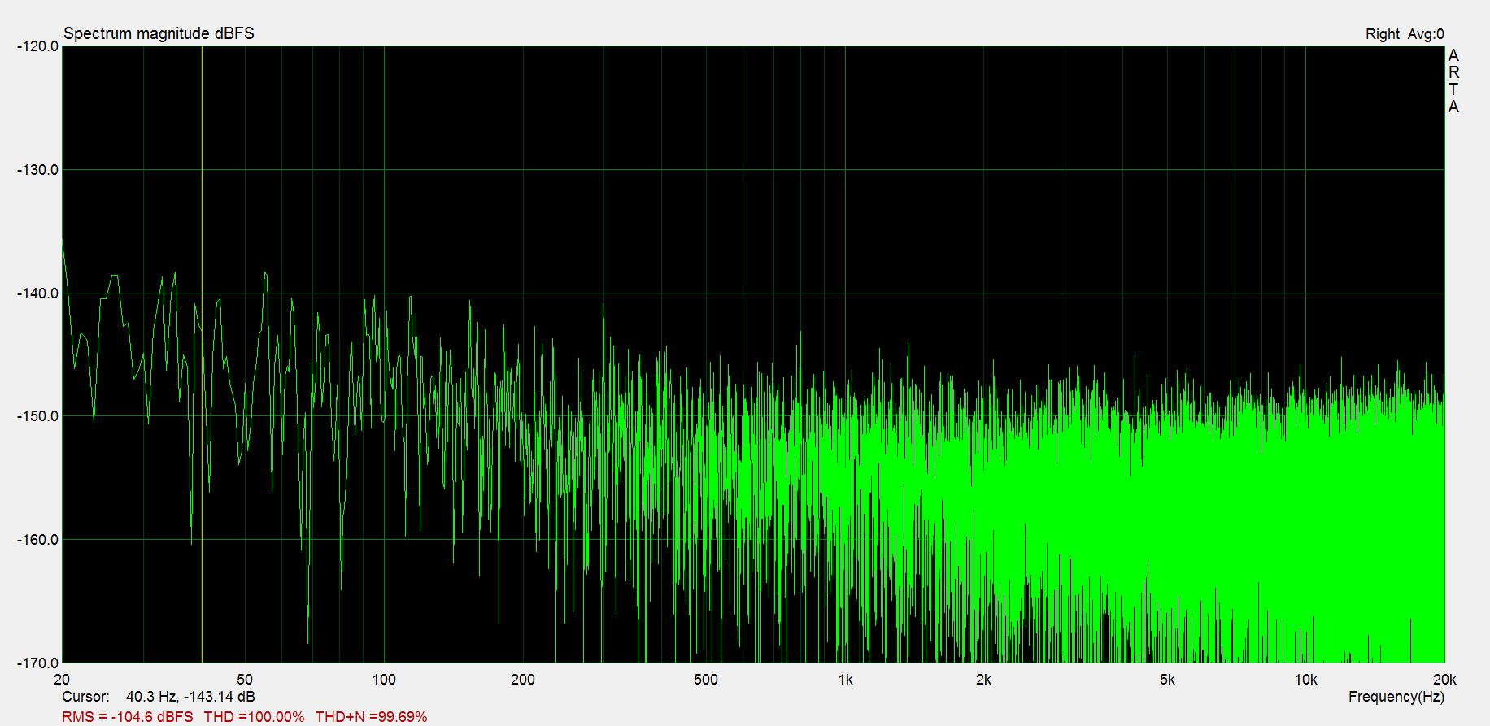
Task: Click the -150.0 y-axis label
Action: (37, 416)
